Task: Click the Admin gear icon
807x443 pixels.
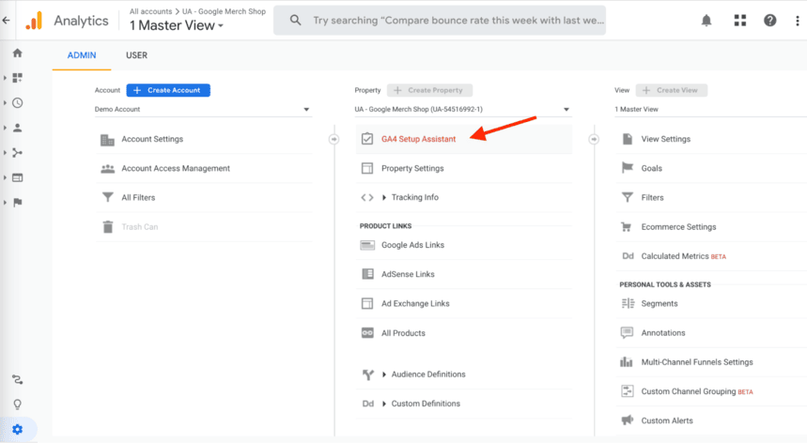Action: (17, 429)
